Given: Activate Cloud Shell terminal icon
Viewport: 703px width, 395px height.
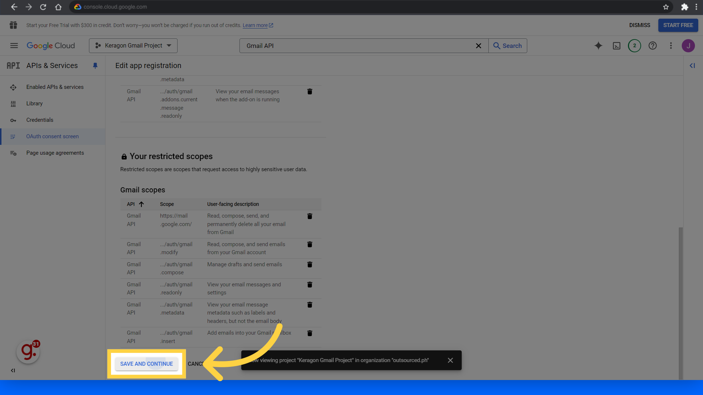Looking at the screenshot, I should pyautogui.click(x=617, y=46).
